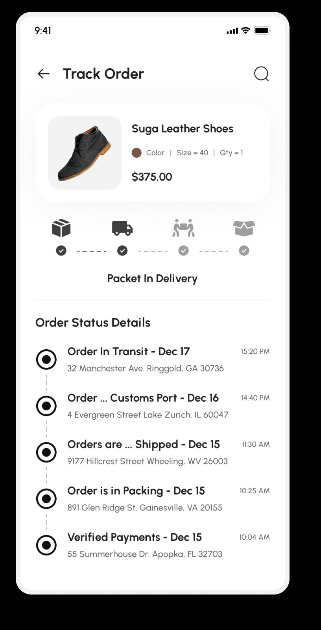
Task: Click the package box step icon
Action: point(61,228)
